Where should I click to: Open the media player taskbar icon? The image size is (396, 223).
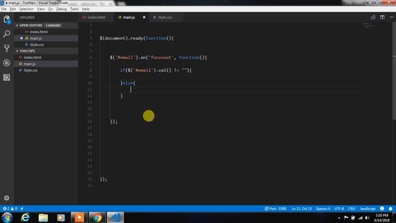[61, 217]
